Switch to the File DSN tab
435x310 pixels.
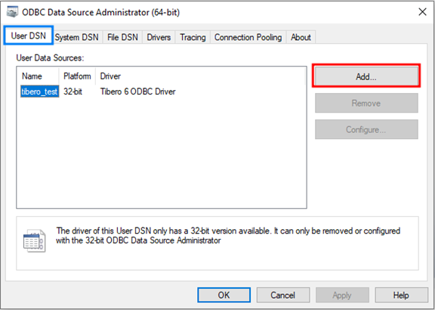(122, 37)
